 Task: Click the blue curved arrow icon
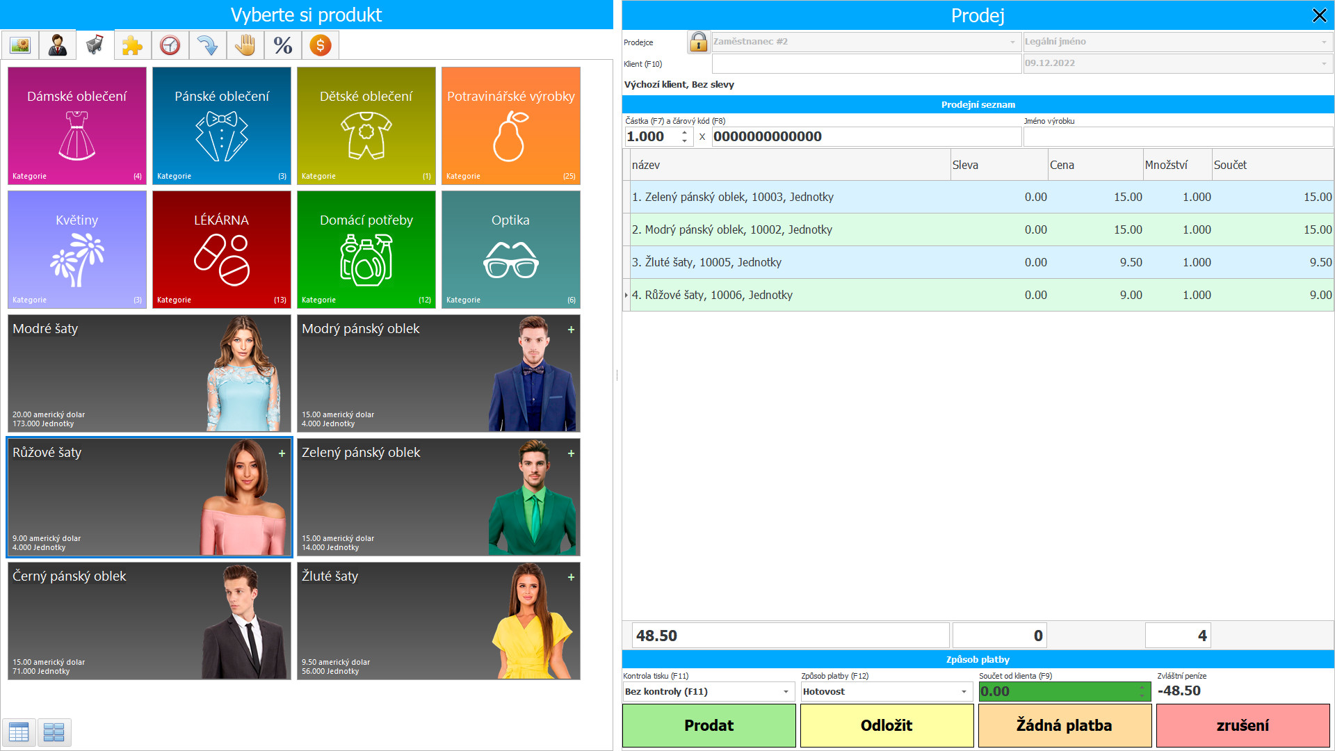pos(207,45)
